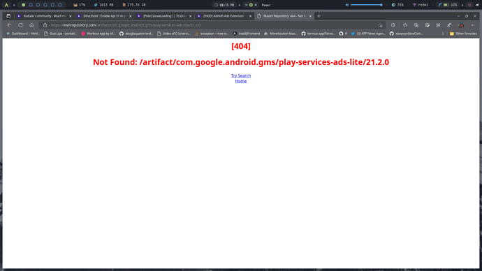Add this page to favorites

(x=380, y=25)
